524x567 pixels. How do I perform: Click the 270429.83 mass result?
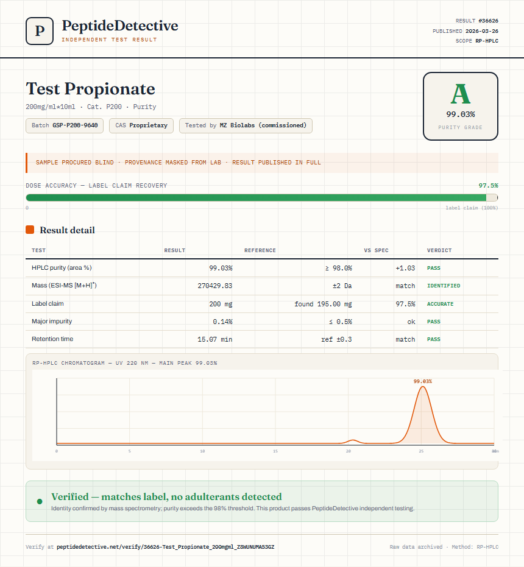coord(215,286)
